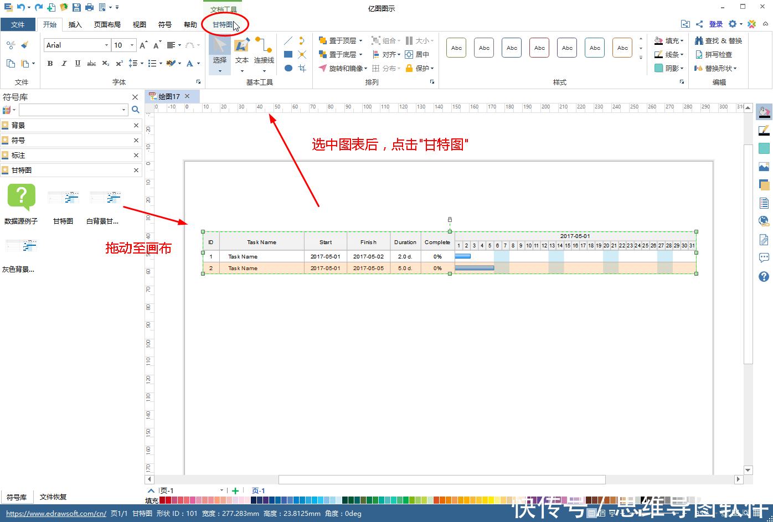
Task: Toggle underline formatting in Font group
Action: (x=77, y=63)
